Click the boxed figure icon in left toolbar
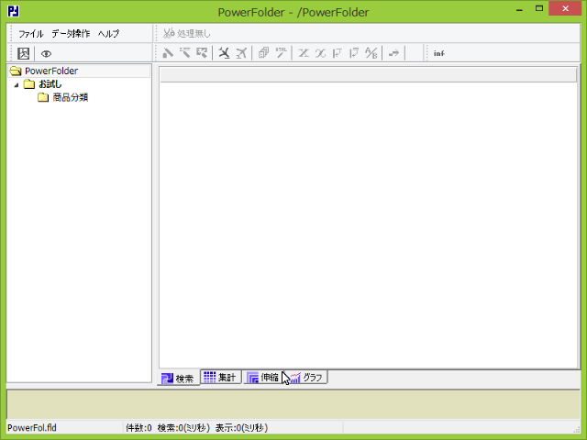587x440 pixels. [24, 53]
